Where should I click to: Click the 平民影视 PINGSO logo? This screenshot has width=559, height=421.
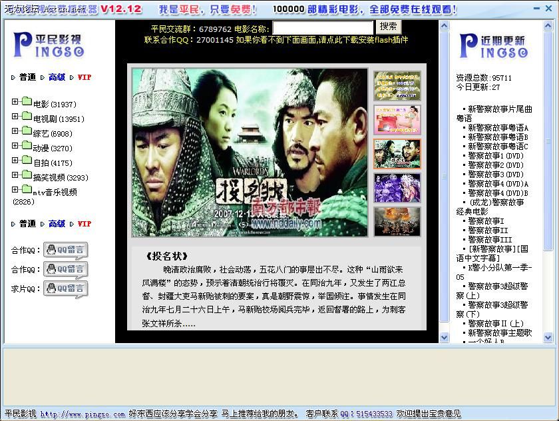[49, 45]
